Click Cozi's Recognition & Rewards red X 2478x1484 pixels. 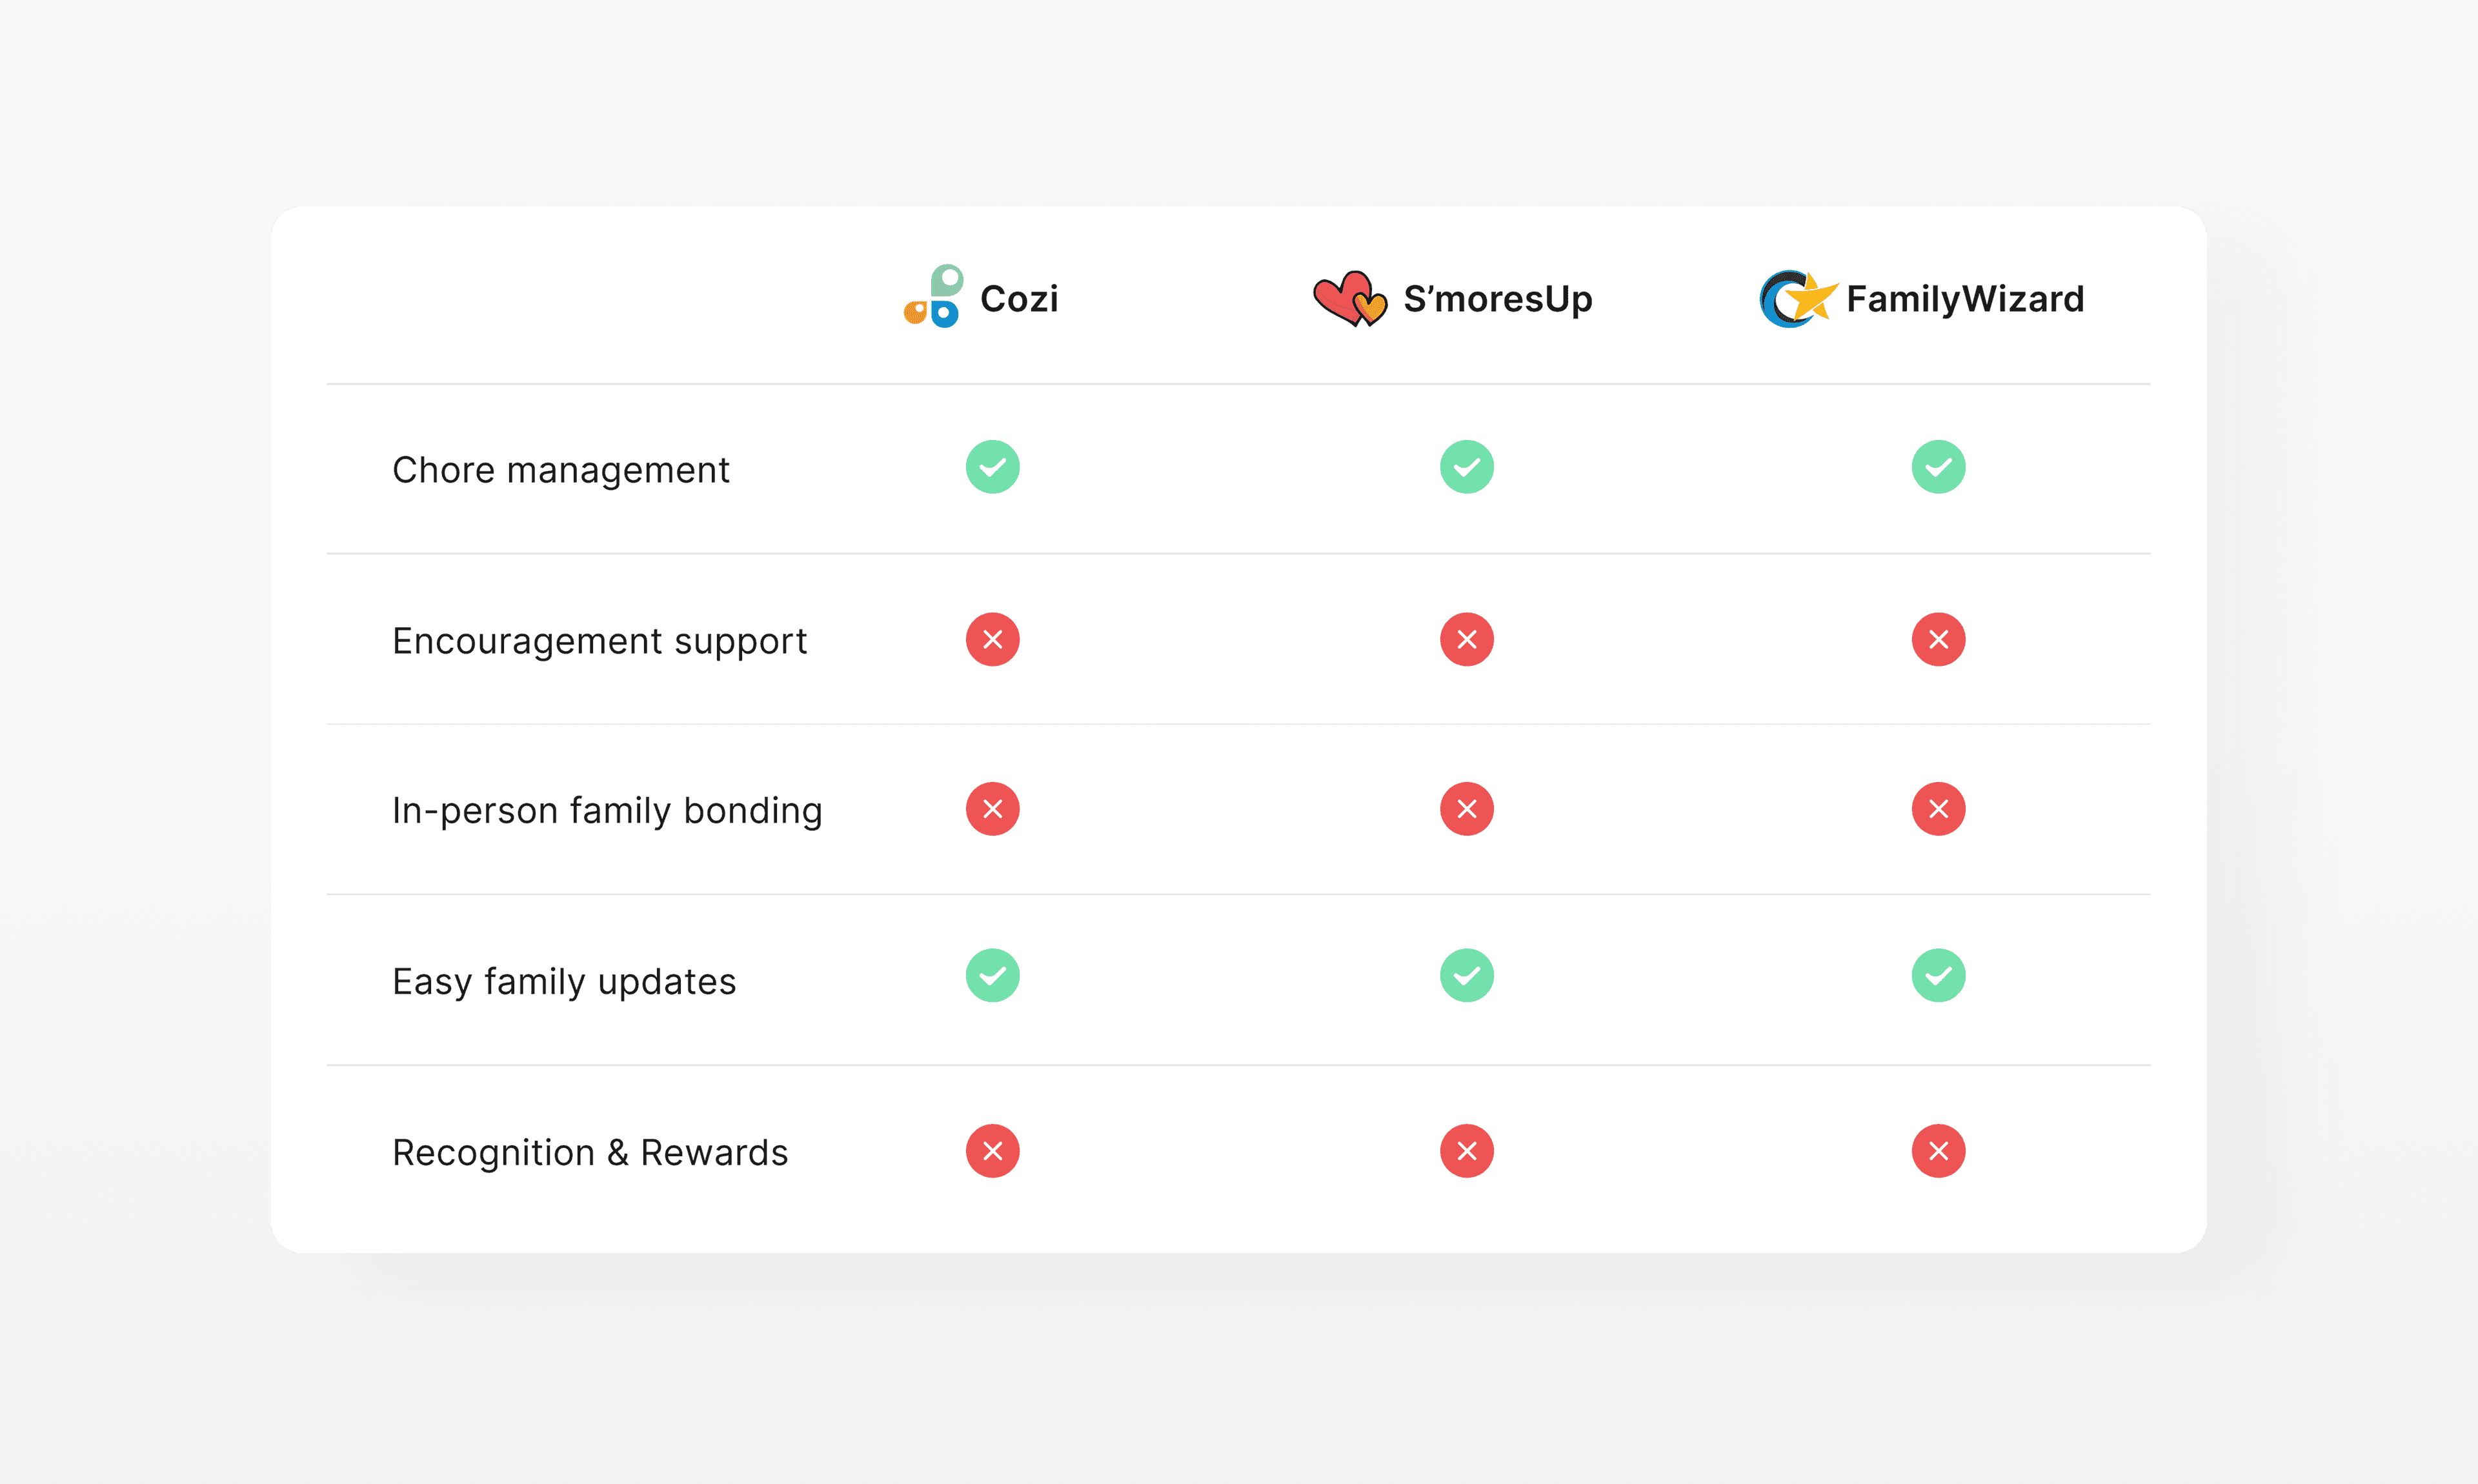point(992,1151)
